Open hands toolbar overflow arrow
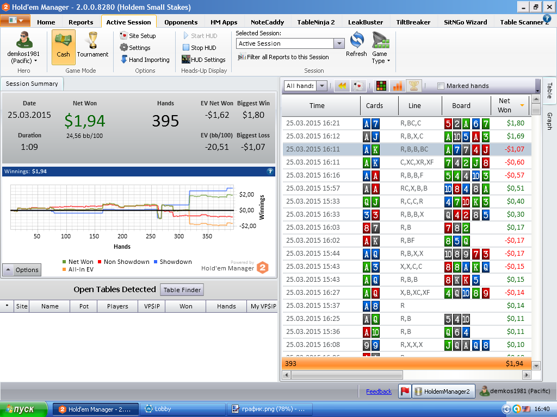Viewport: 557px width, 417px height. [537, 87]
